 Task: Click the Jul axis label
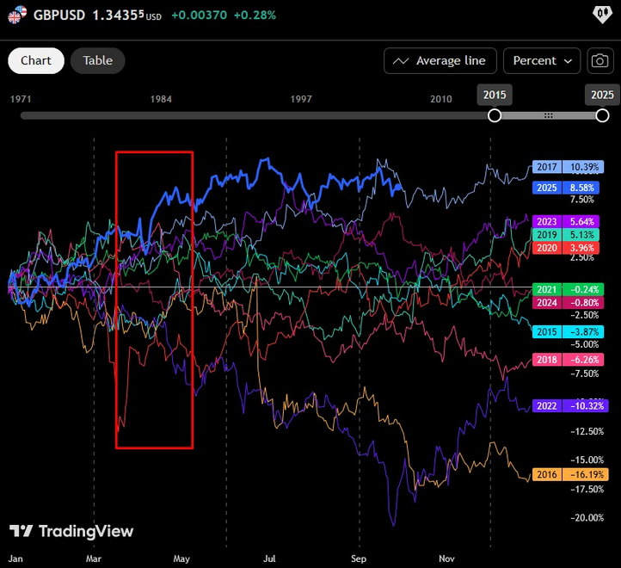(269, 559)
